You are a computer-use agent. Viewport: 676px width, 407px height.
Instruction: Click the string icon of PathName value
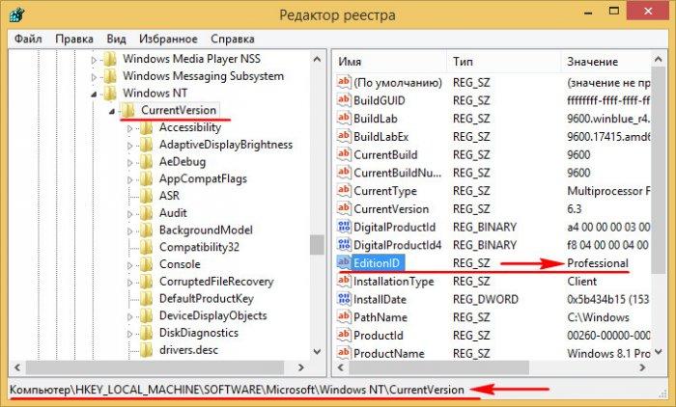(344, 317)
